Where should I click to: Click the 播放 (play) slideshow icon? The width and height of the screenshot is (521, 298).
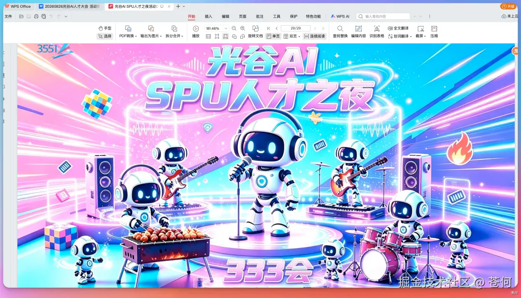point(196,28)
